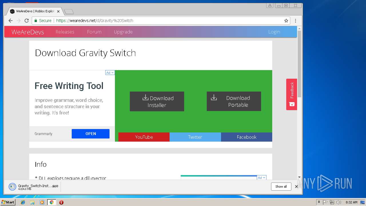
Task: Select the WeAreDevs Roblox Exploit tab
Action: 34,11
